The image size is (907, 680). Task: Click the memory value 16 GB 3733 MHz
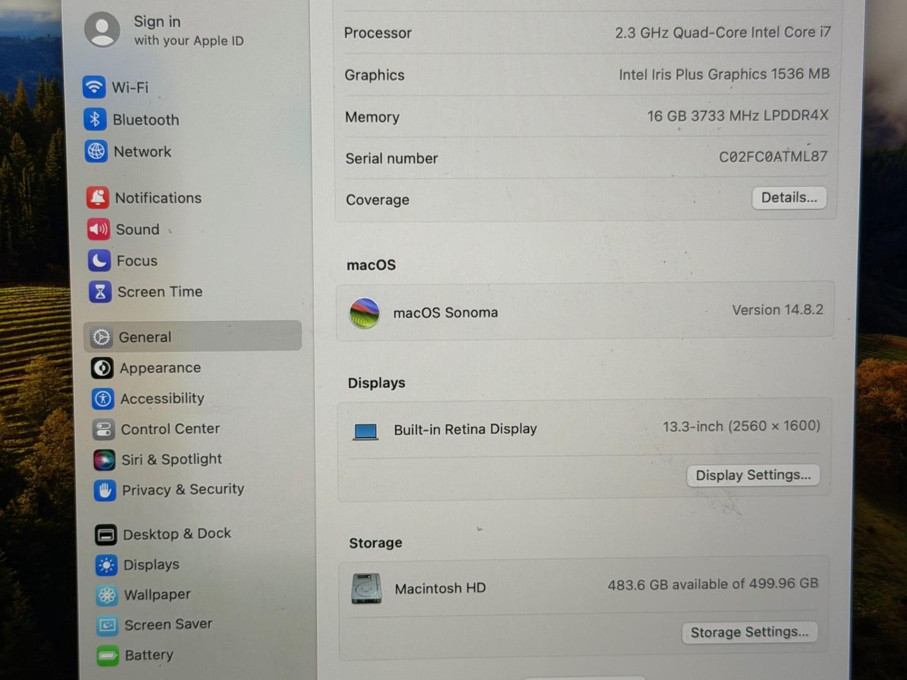pyautogui.click(x=738, y=116)
